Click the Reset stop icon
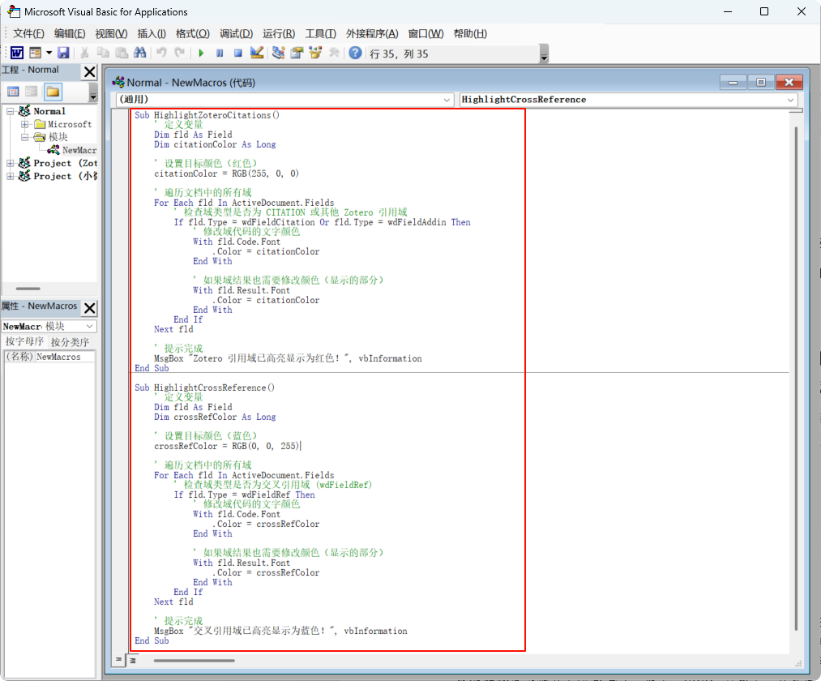821x681 pixels. point(237,53)
